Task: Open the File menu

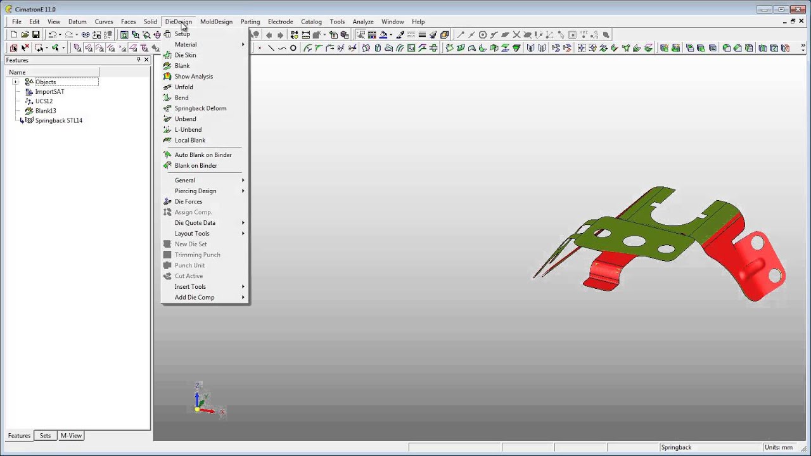Action: (x=16, y=22)
